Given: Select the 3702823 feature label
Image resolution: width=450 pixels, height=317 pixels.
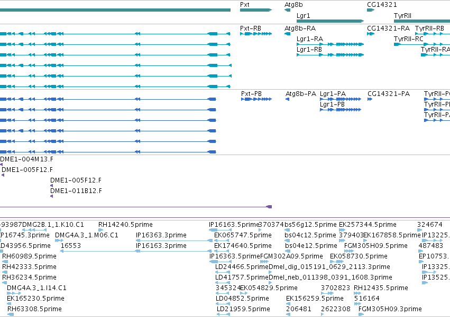Looking at the screenshot, I should coord(335,288).
